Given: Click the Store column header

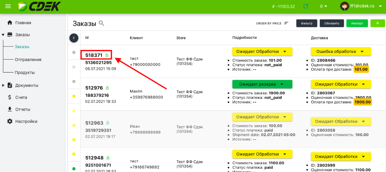Looking at the screenshot, I should click(181, 38).
